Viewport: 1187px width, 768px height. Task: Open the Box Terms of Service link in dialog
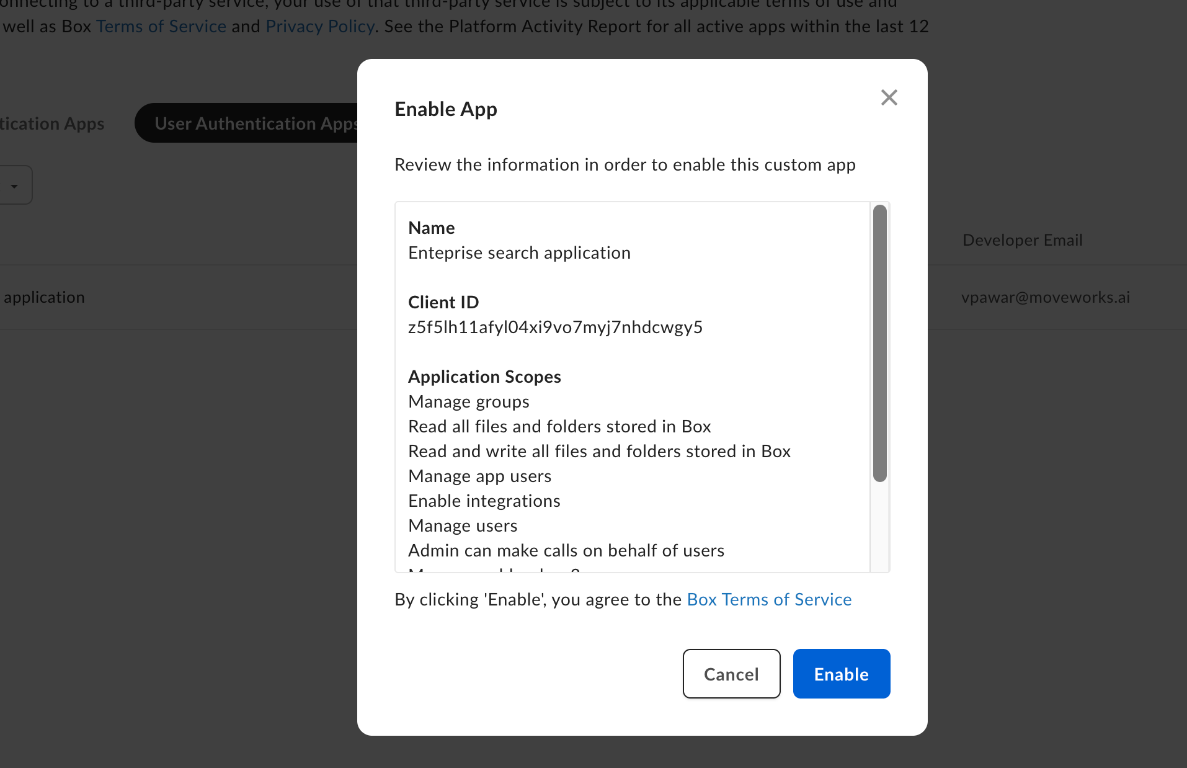click(769, 599)
